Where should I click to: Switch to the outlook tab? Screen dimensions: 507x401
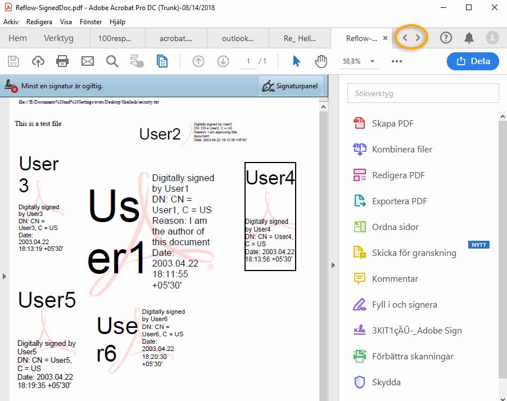coord(237,38)
